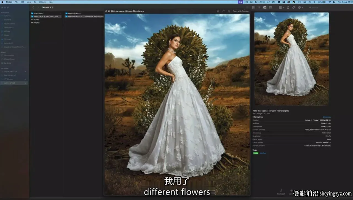
Task: Click the Add Tag link
Action: tap(263, 153)
